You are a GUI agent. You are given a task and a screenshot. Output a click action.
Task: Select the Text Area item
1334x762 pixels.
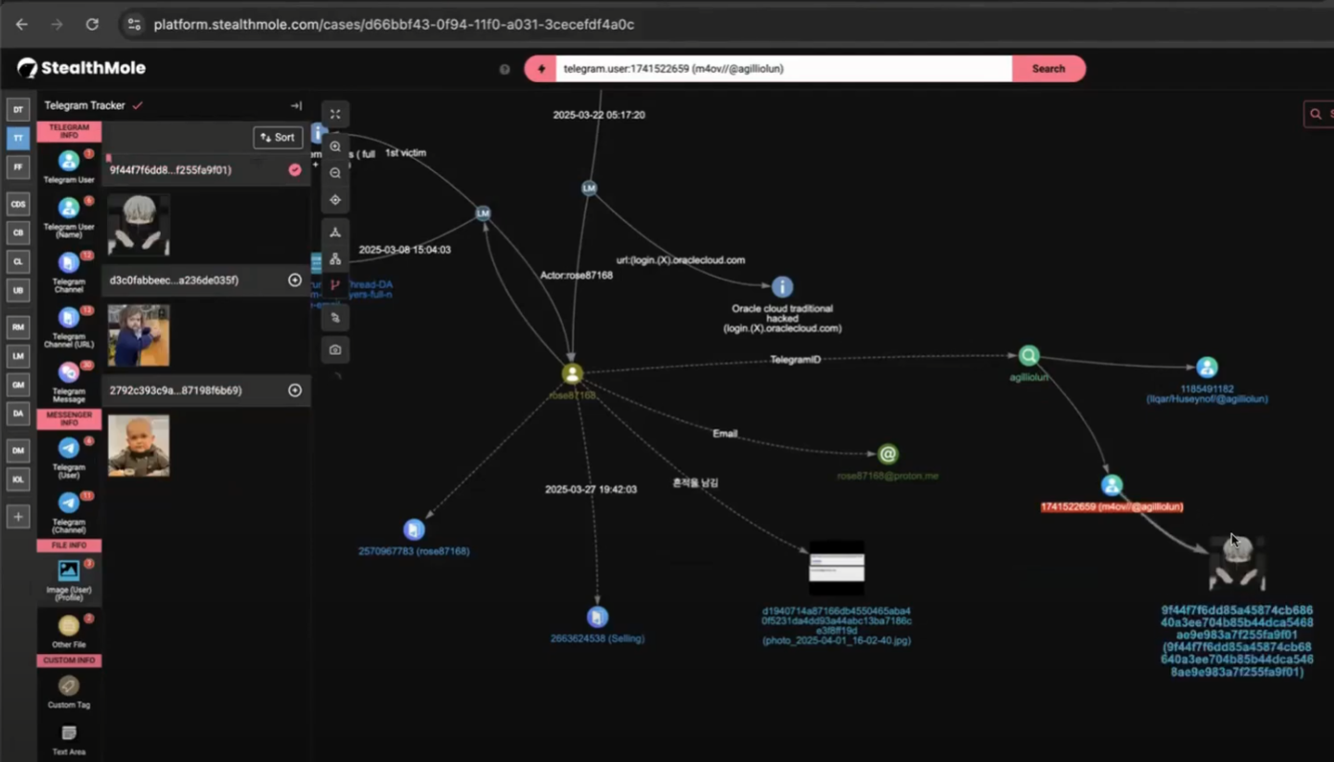(69, 739)
